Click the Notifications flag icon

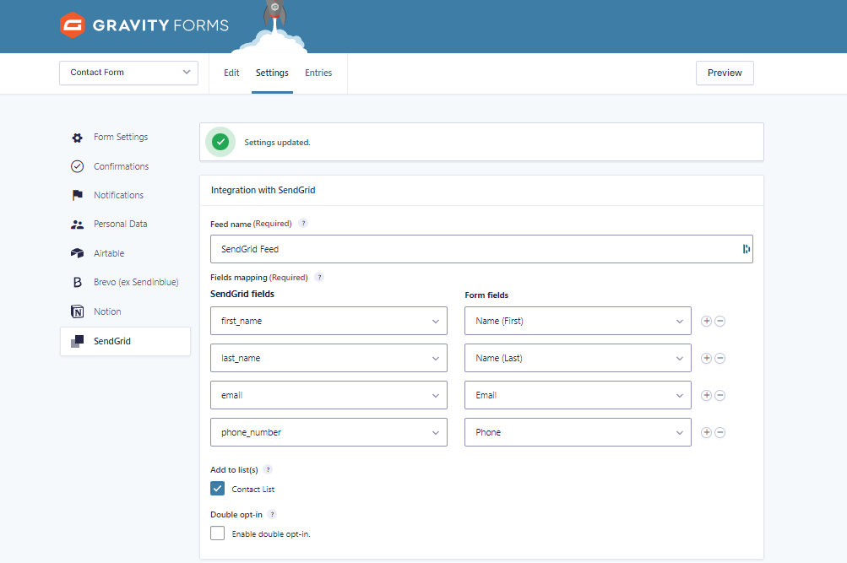[x=77, y=195]
